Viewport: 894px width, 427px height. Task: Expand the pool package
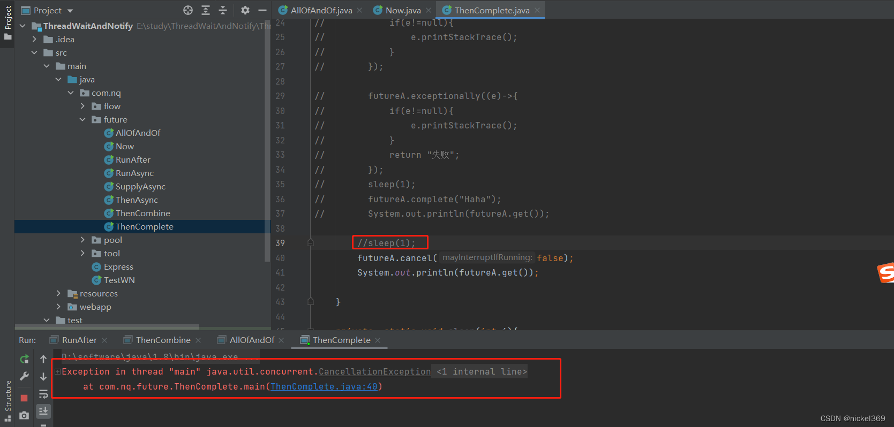point(82,240)
